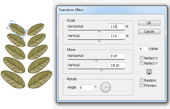Image resolution: width=170 pixels, height=109 pixels.
Task: Cancel the Transform Effect dialog
Action: (149, 32)
